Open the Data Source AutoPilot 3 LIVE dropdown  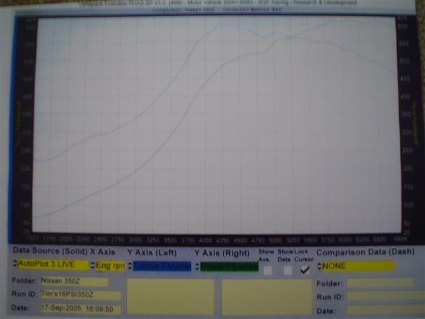[x=53, y=265]
